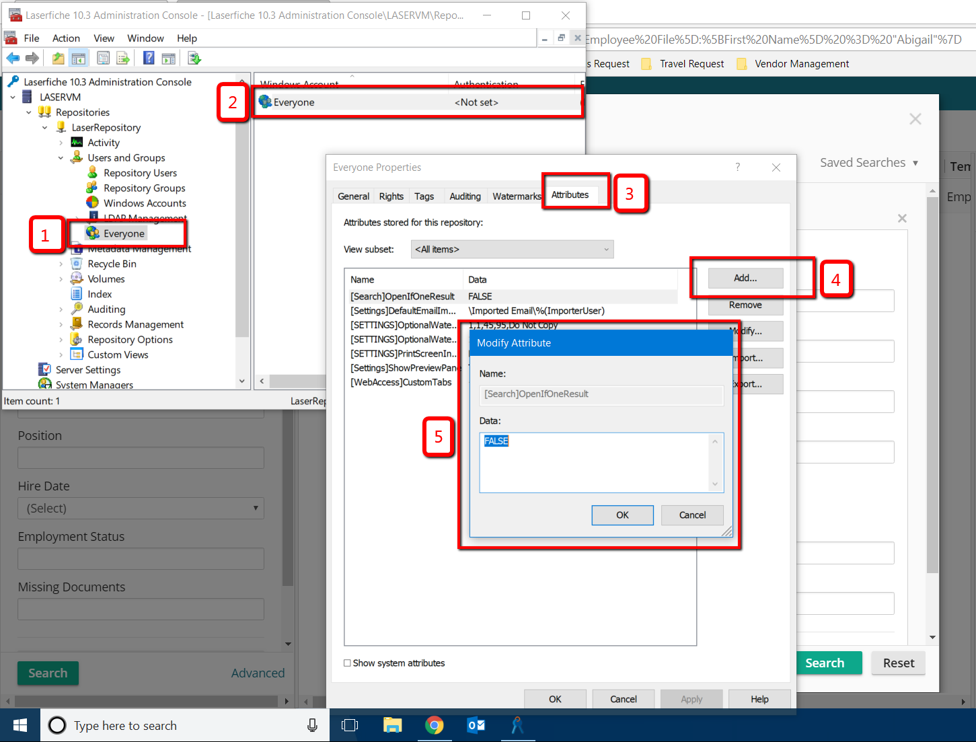Click the Up one level folder icon

coord(59,59)
